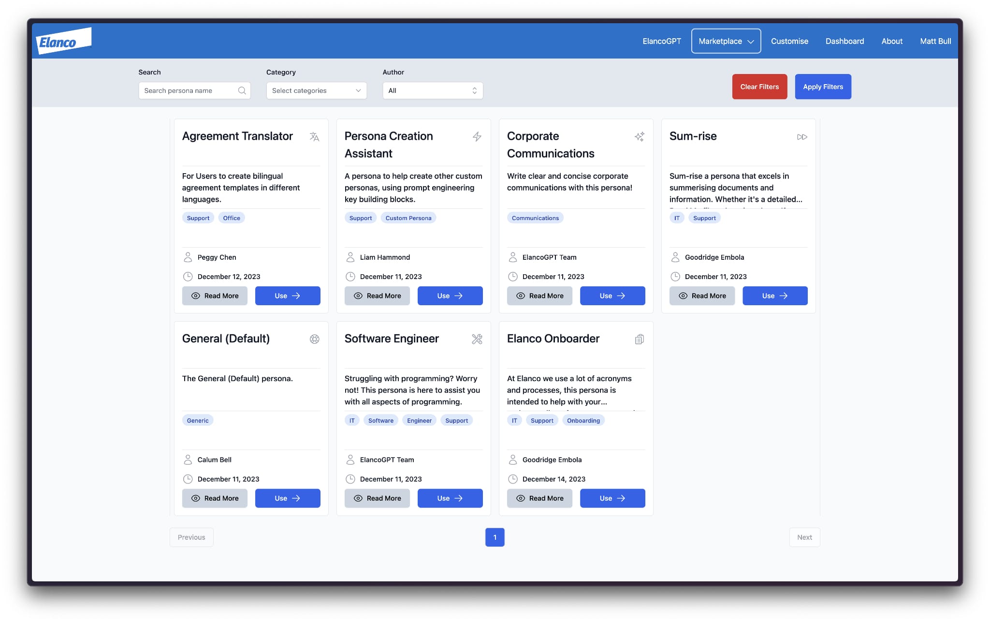Read More about Sum-rise persona
The image size is (990, 622).
tap(701, 296)
